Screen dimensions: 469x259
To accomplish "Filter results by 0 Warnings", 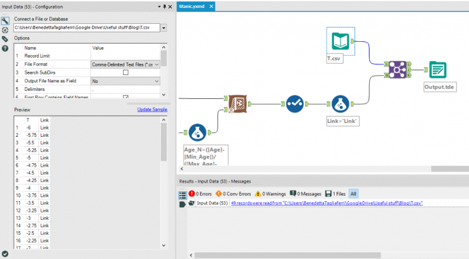I will (270, 194).
